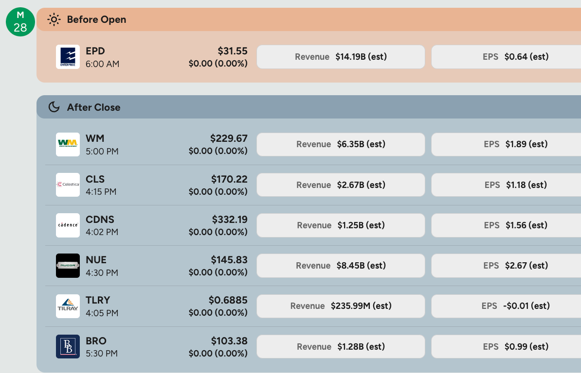Viewport: 581px width, 373px height.
Task: Open CLS Revenue $2.67B estimate box
Action: click(341, 185)
